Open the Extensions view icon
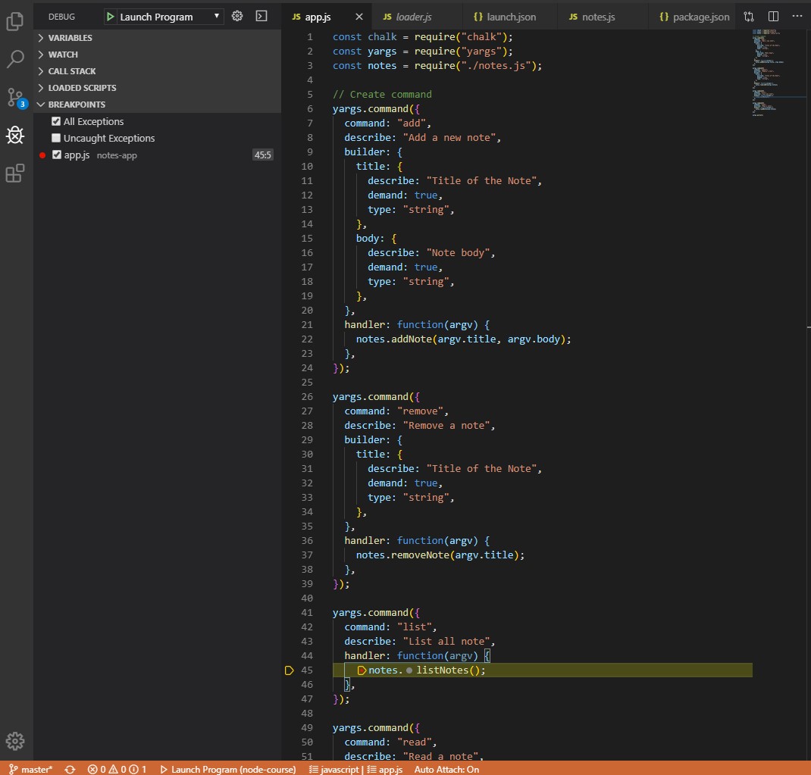811x775 pixels. pos(15,173)
